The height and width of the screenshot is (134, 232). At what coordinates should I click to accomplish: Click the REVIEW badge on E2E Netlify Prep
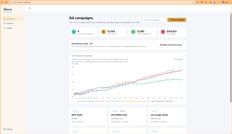pos(122,111)
